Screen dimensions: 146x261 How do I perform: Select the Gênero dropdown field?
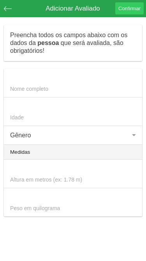[73, 135]
